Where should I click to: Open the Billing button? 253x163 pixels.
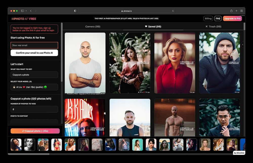208,18
